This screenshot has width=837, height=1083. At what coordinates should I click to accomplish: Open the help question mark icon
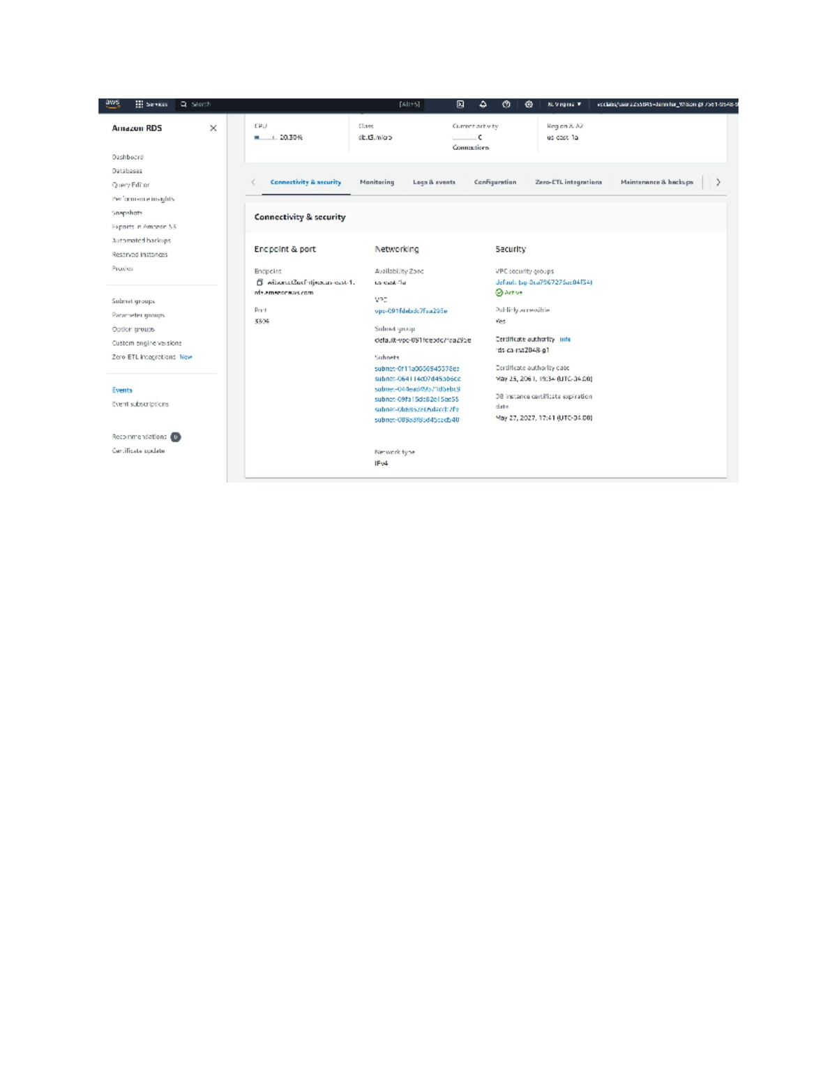coord(506,105)
